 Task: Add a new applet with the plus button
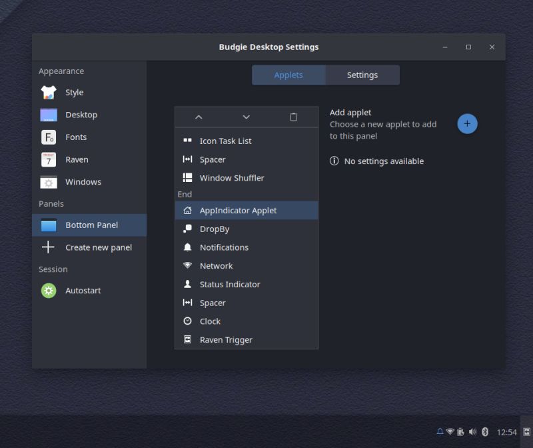[x=467, y=123]
